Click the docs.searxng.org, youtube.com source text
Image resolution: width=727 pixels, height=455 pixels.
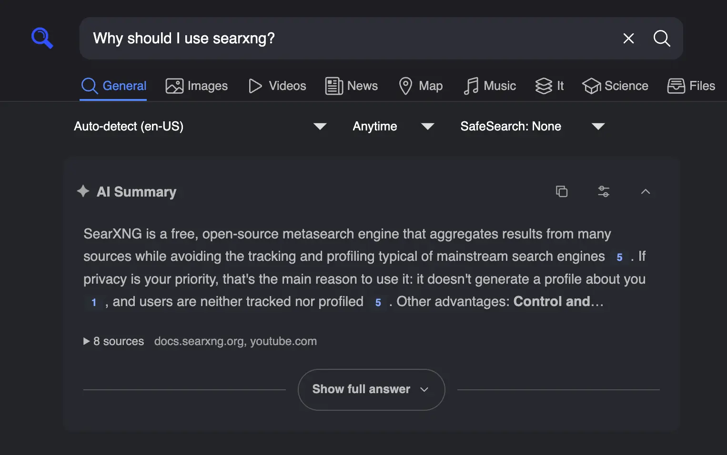click(x=235, y=341)
